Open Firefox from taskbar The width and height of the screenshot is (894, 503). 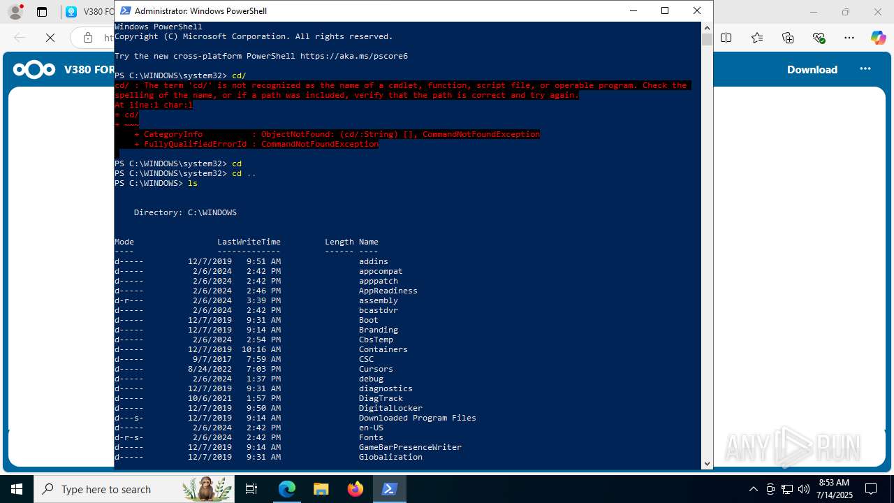356,489
